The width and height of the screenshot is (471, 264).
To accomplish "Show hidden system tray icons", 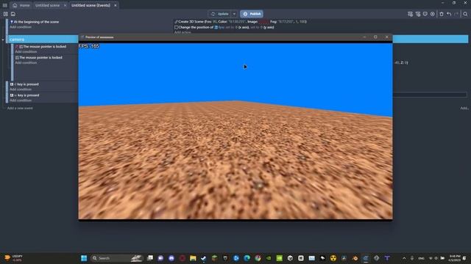I will point(404,258).
